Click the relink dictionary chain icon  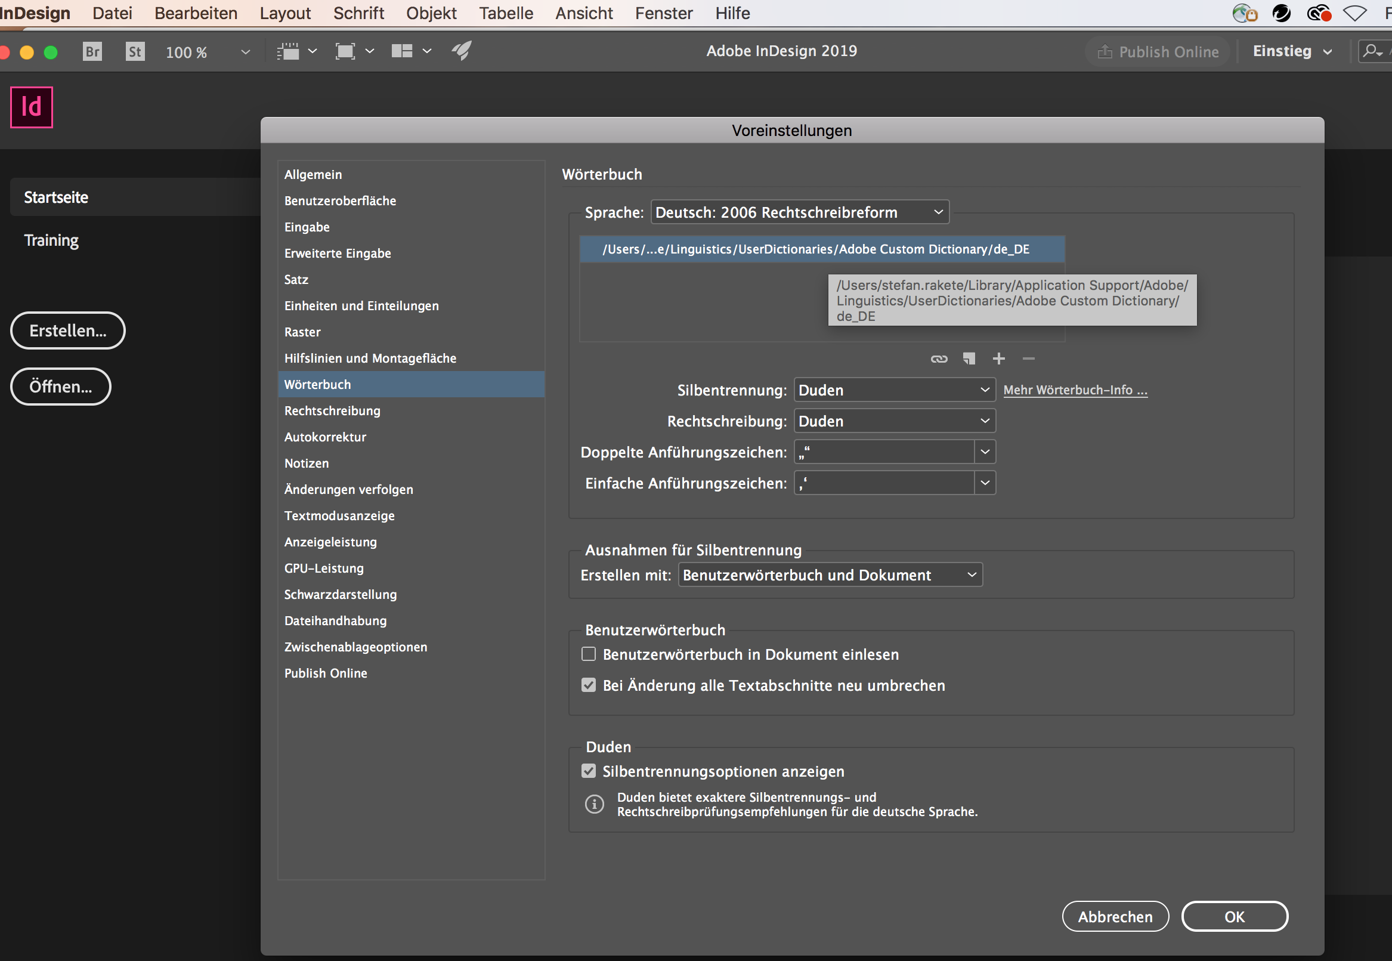coord(939,359)
